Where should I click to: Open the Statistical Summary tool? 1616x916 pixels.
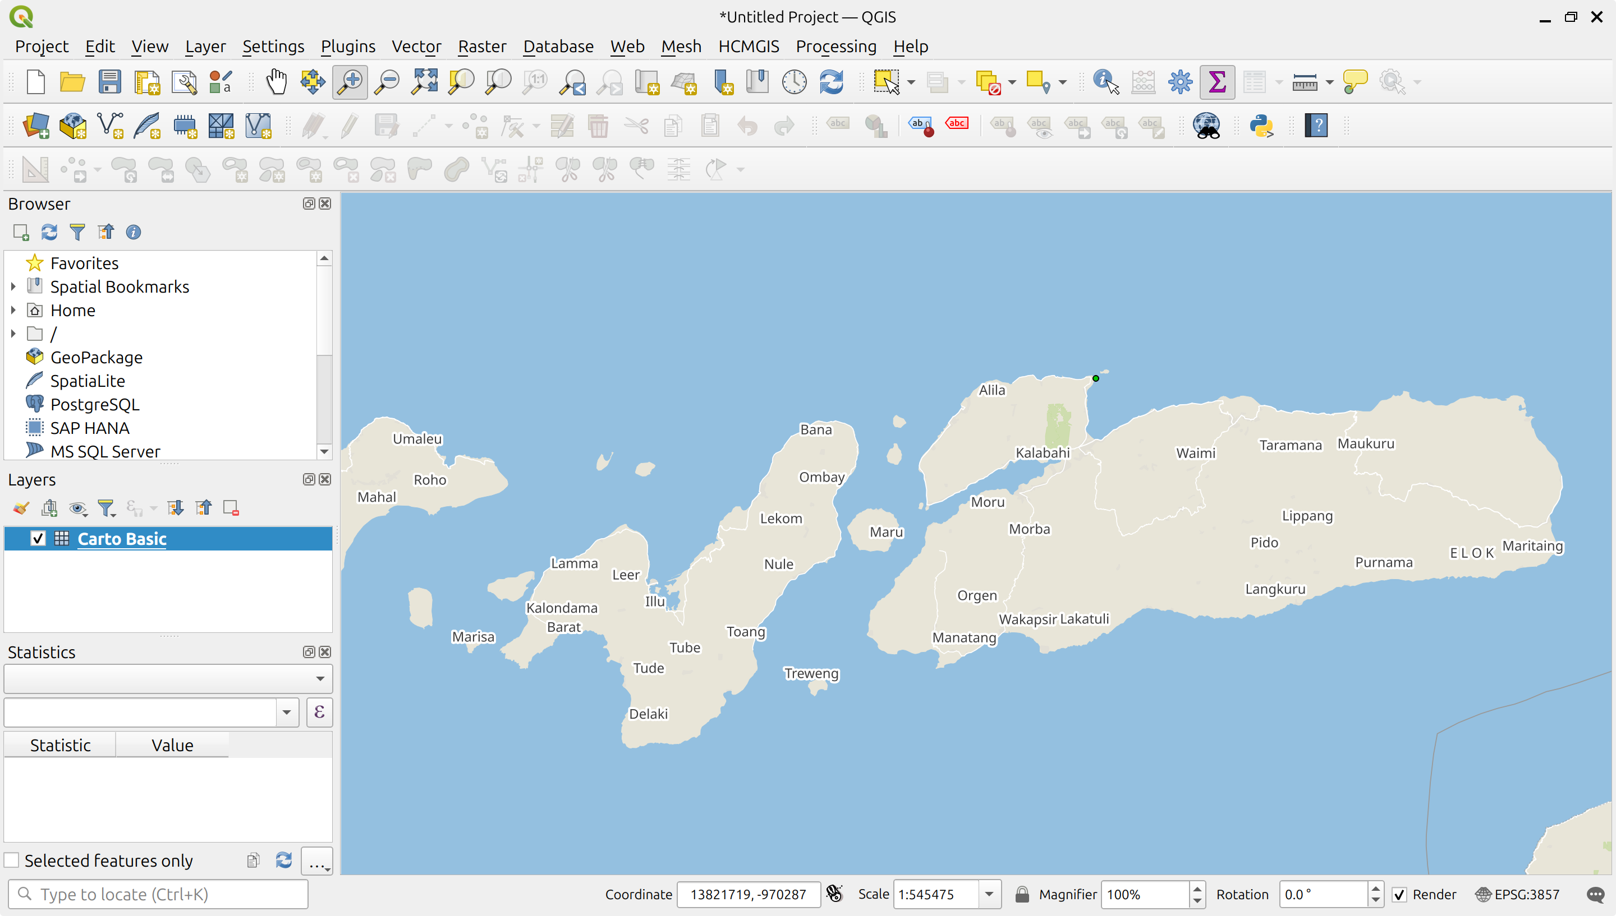1216,82
